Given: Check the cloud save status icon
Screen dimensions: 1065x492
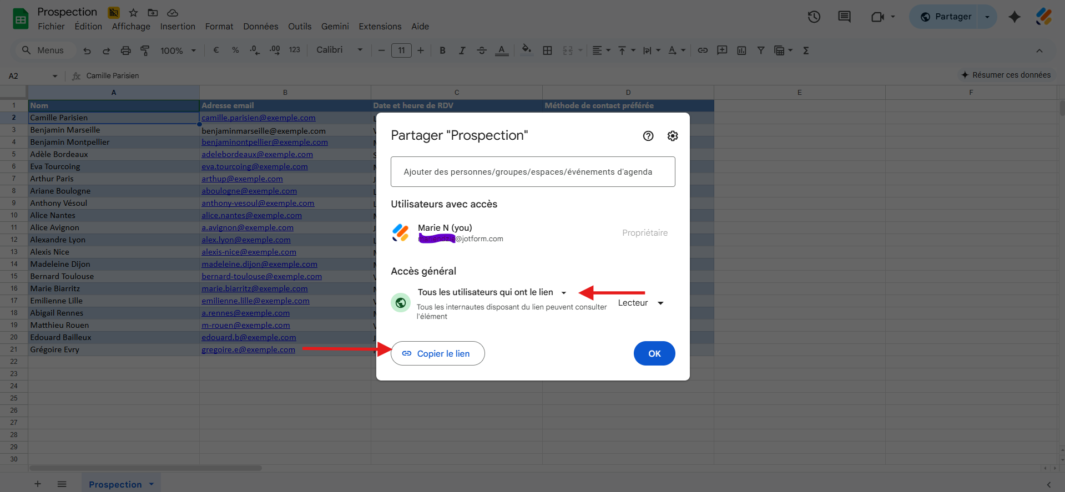Looking at the screenshot, I should 173,12.
